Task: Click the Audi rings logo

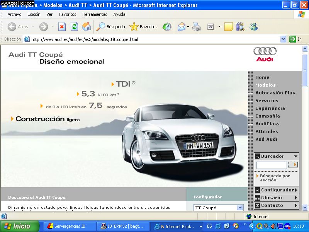Action: [265, 51]
